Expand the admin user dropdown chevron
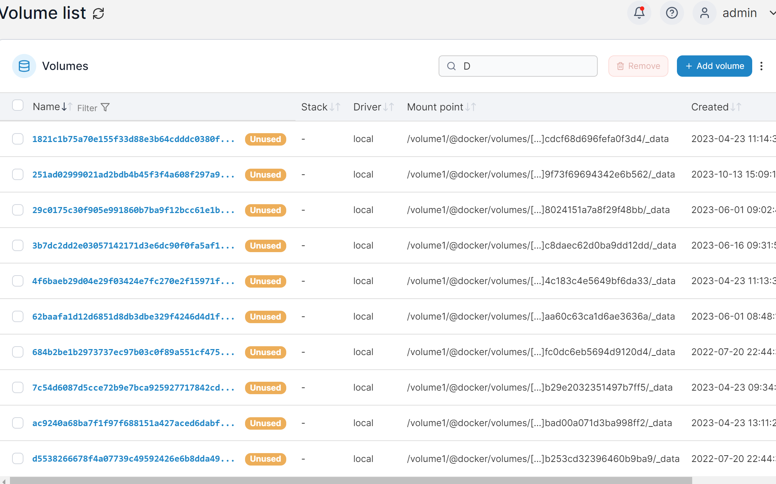 click(772, 13)
